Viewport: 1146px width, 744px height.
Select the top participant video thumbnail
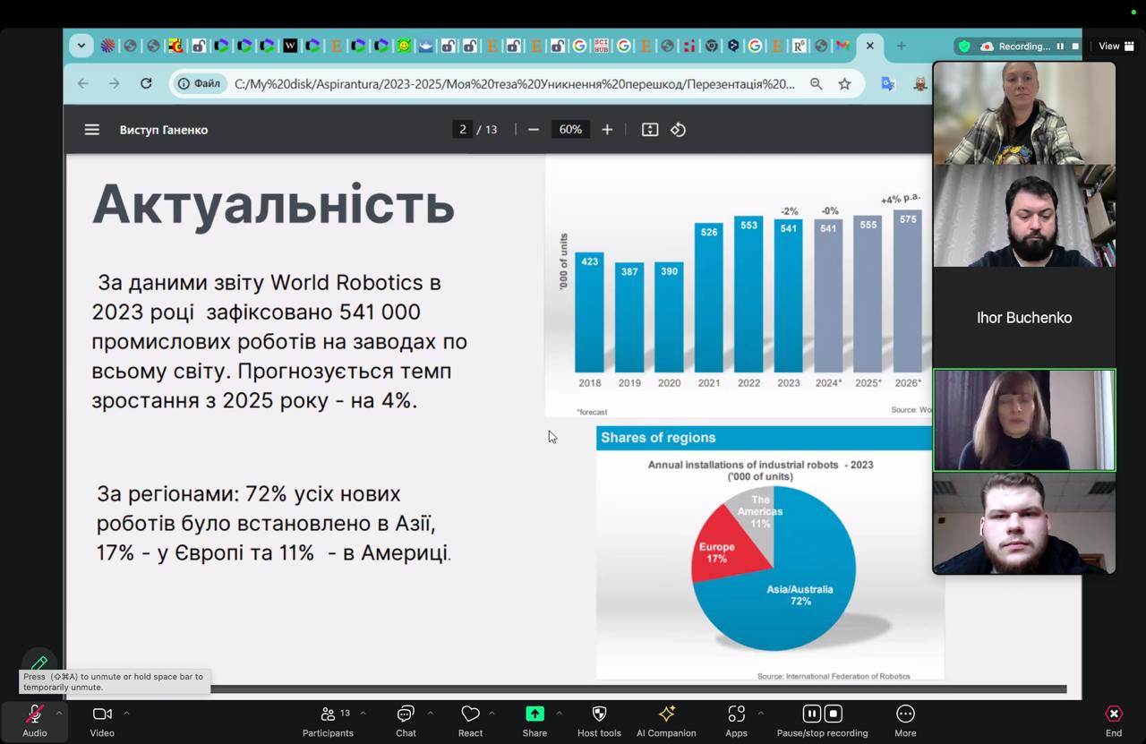1024,113
